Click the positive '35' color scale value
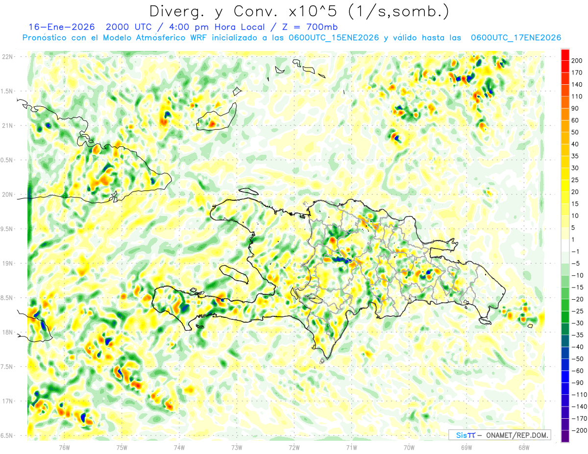Viewport: 588px width, 454px height. [x=576, y=156]
